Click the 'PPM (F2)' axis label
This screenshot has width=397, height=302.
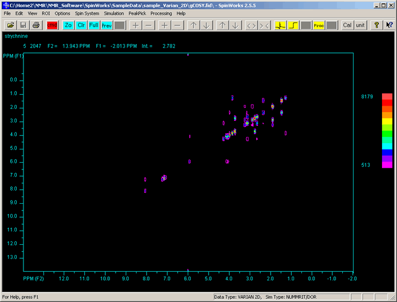(34, 278)
